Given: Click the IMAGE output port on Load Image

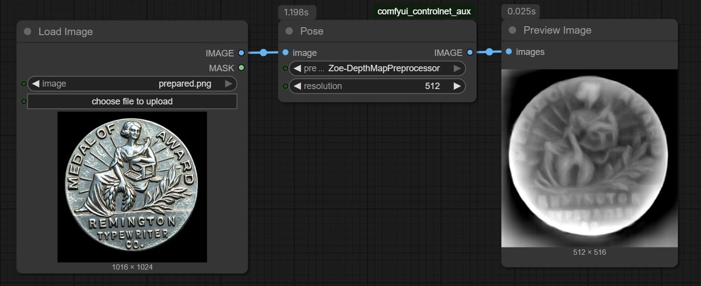Looking at the screenshot, I should (x=241, y=53).
